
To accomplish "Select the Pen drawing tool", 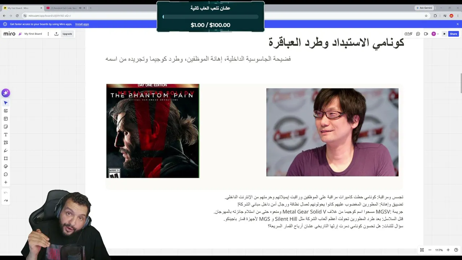I will coord(6,151).
